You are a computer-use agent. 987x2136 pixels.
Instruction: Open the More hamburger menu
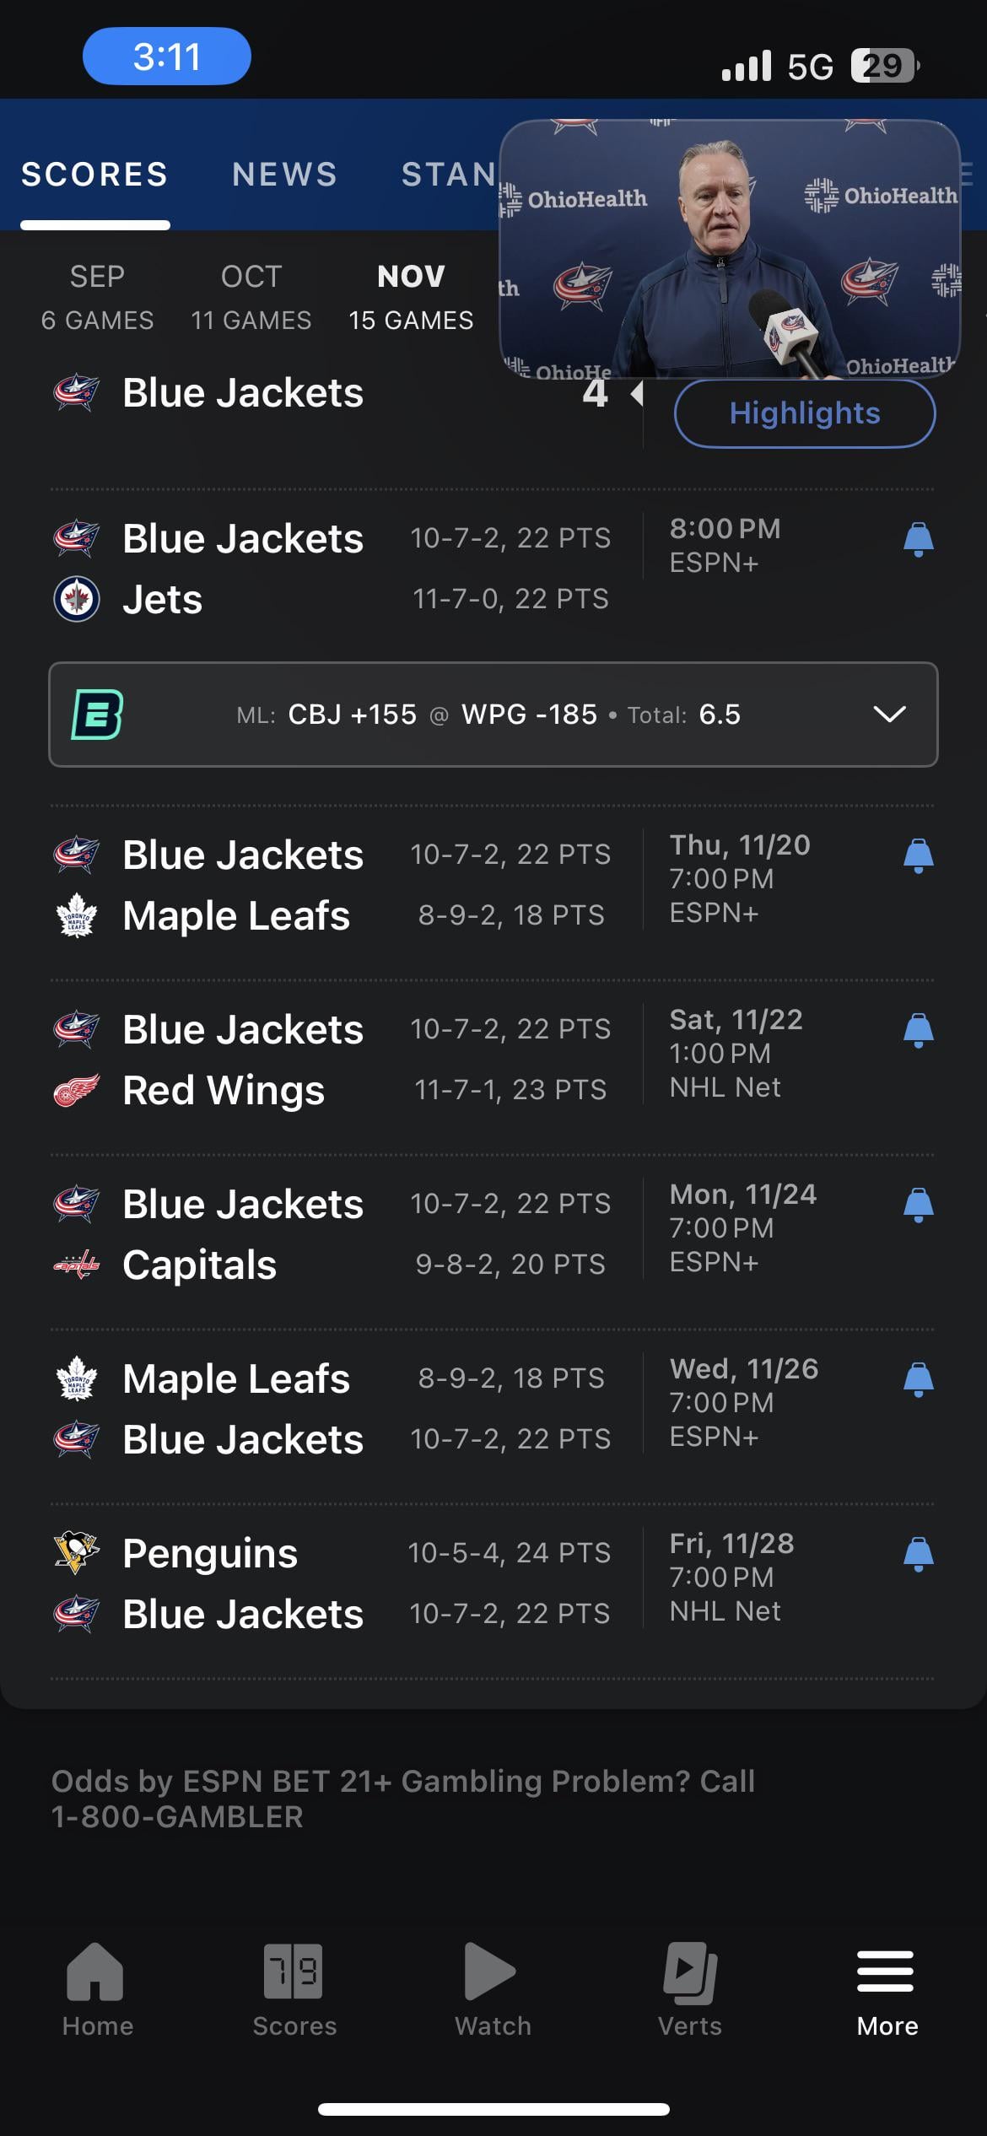pyautogui.click(x=886, y=1972)
